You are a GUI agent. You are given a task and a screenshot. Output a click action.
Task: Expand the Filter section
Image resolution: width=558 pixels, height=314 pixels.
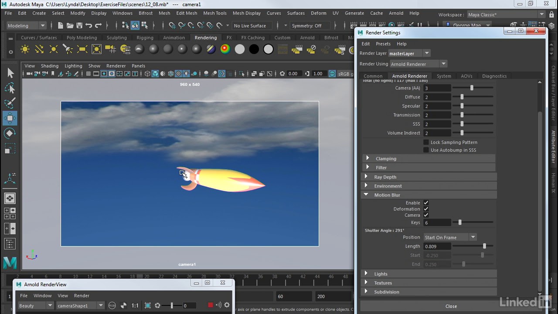[x=429, y=167]
